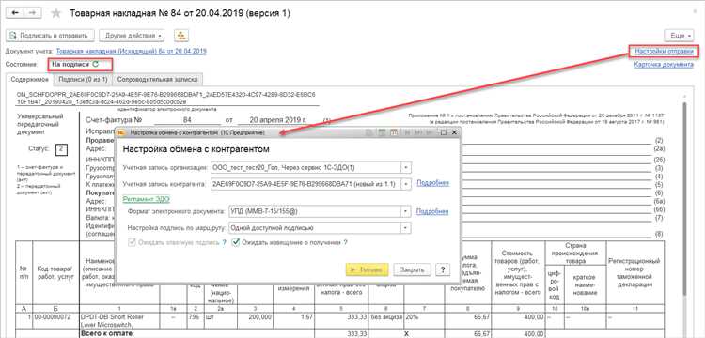Open the "Настройки отправки" link
This screenshot has width=705, height=338.
(664, 52)
